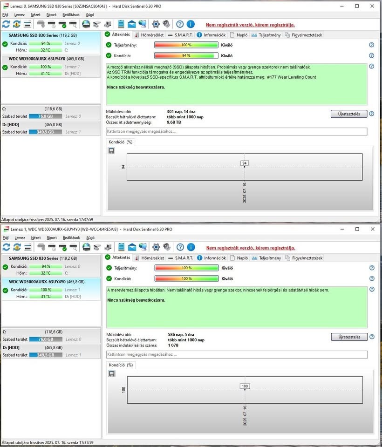Click '9,68 TB' written data value in top window
This screenshot has height=447, width=382.
point(174,122)
